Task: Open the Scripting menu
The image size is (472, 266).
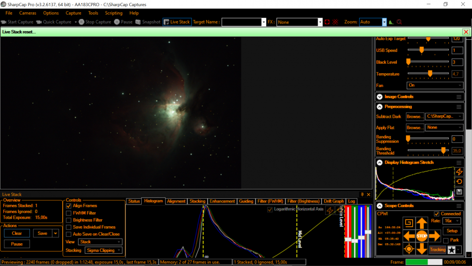Action: pyautogui.click(x=113, y=13)
